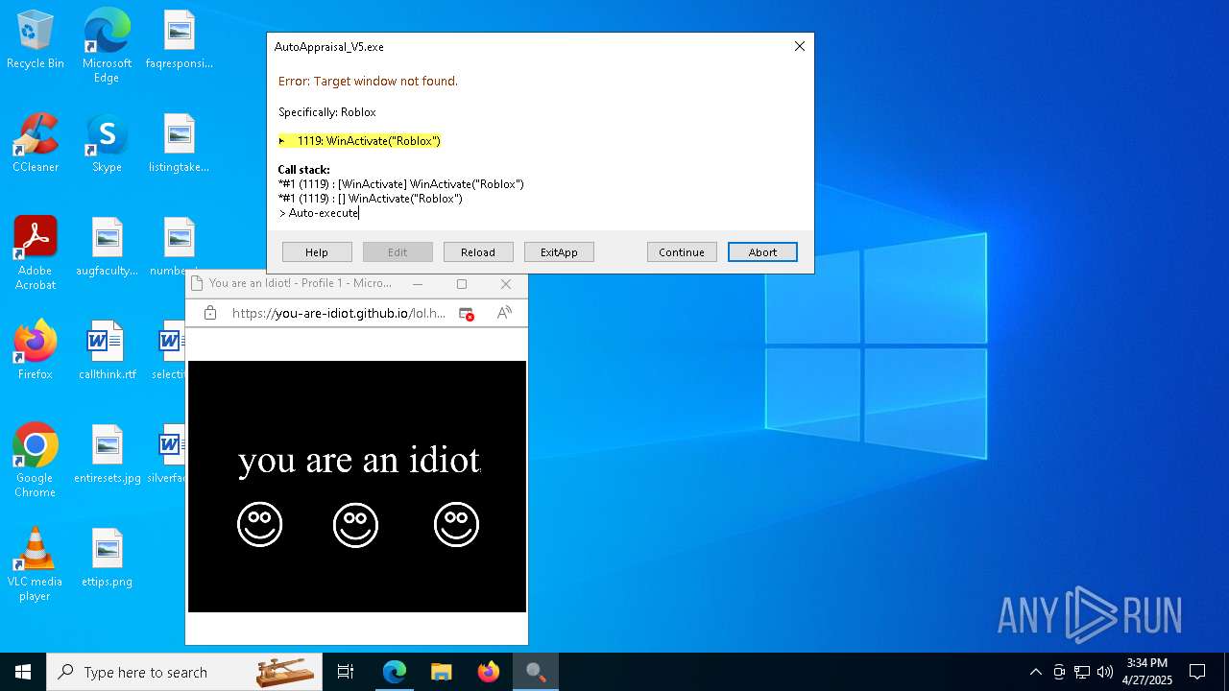The image size is (1229, 691).
Task: Click the Continue button
Action: click(x=682, y=252)
